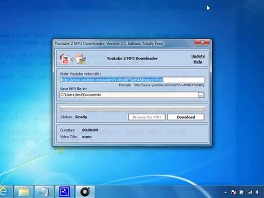Image resolution: width=264 pixels, height=198 pixels.
Task: Select the Youtube 2 MP3 disc taskbar icon
Action: [x=85, y=192]
